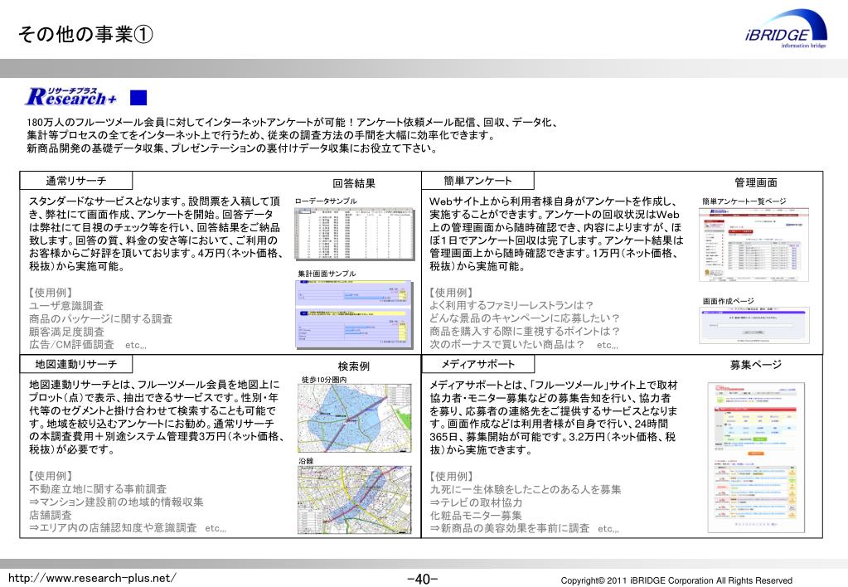The width and height of the screenshot is (848, 587).
Task: Click the 簡単アンケート一覧ページ caption
Action: 744,201
